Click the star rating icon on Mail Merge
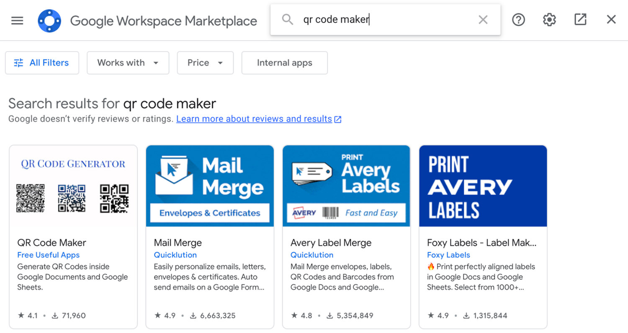Image resolution: width=628 pixels, height=333 pixels. click(157, 315)
